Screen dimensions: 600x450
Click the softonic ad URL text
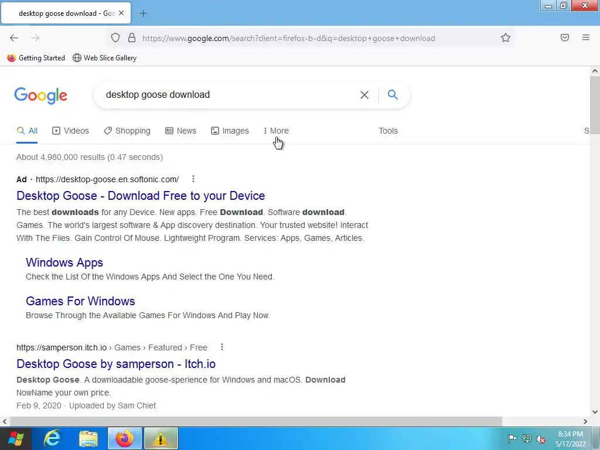107,179
